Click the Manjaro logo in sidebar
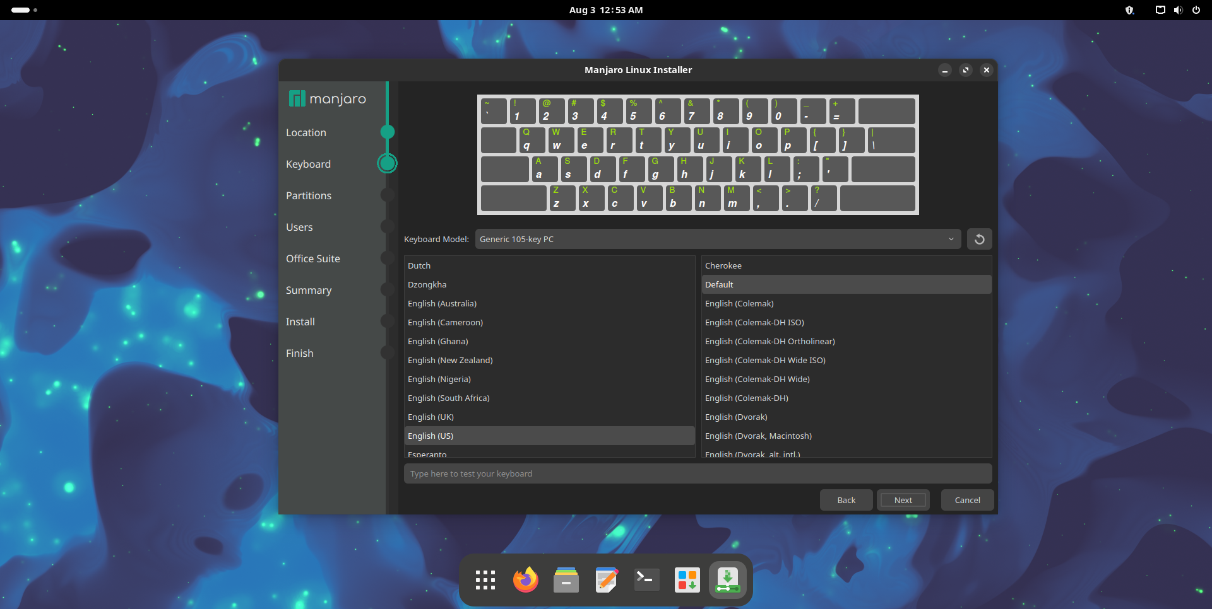 point(327,98)
